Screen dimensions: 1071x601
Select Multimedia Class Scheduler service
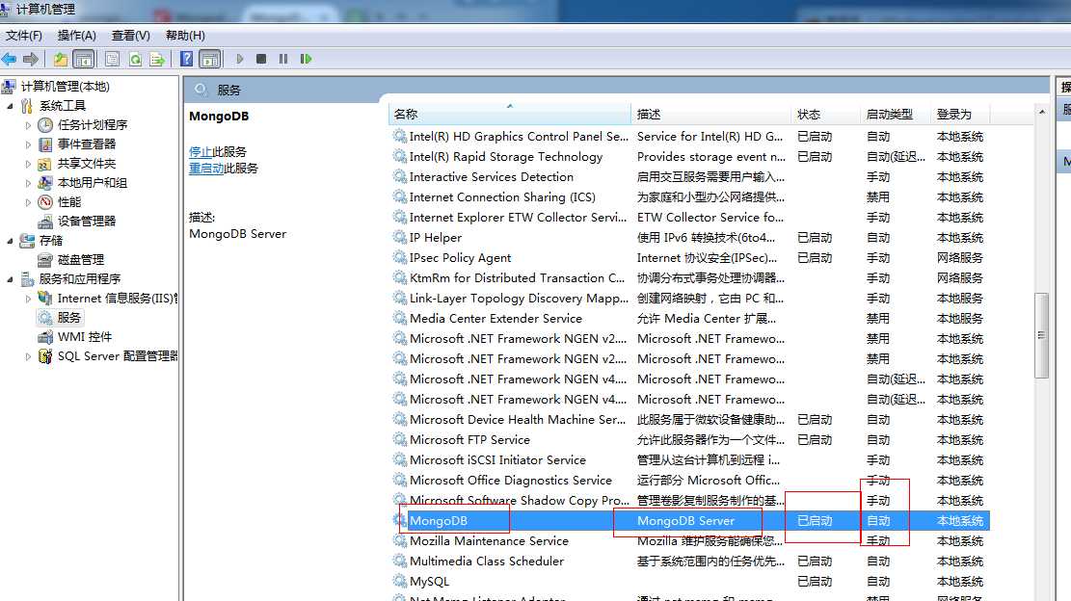[690, 561]
